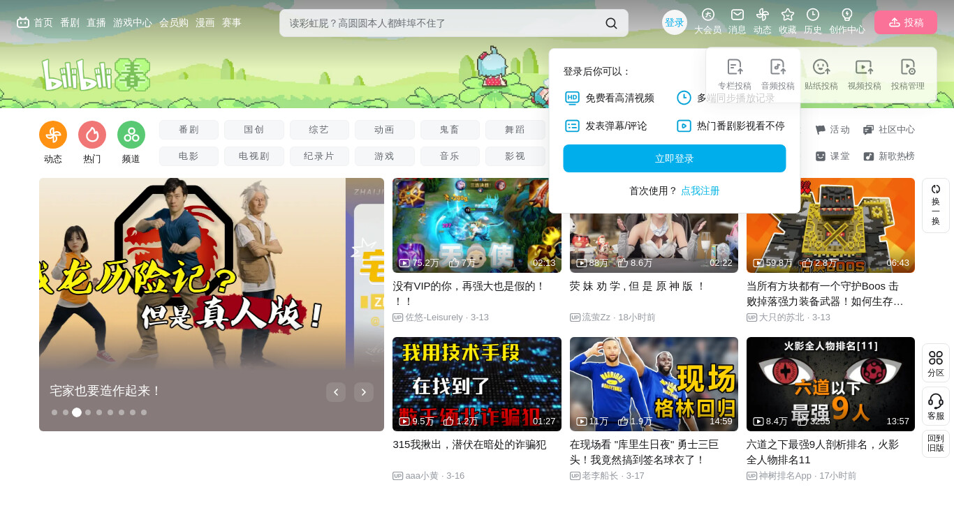This screenshot has height=508, width=954.
Task: Open 漫画 in top navigation
Action: click(x=205, y=22)
